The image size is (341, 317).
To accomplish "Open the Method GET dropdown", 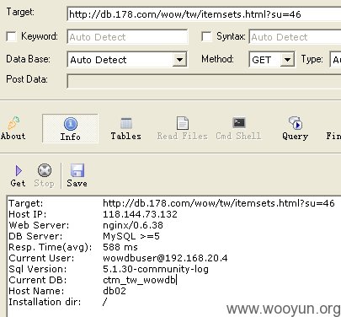I will 272,60.
